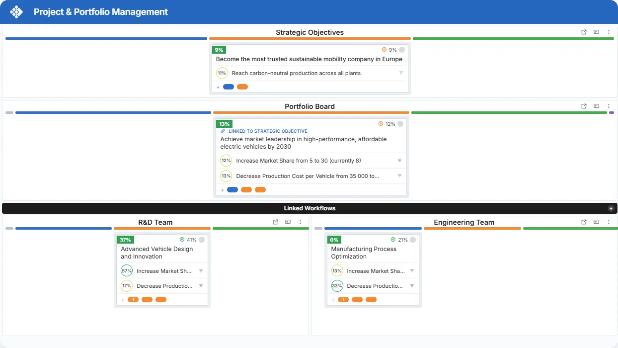Viewport: 618px width, 348px height.
Task: Expand filter lines beside 17% Decrease Production
Action: (x=201, y=286)
